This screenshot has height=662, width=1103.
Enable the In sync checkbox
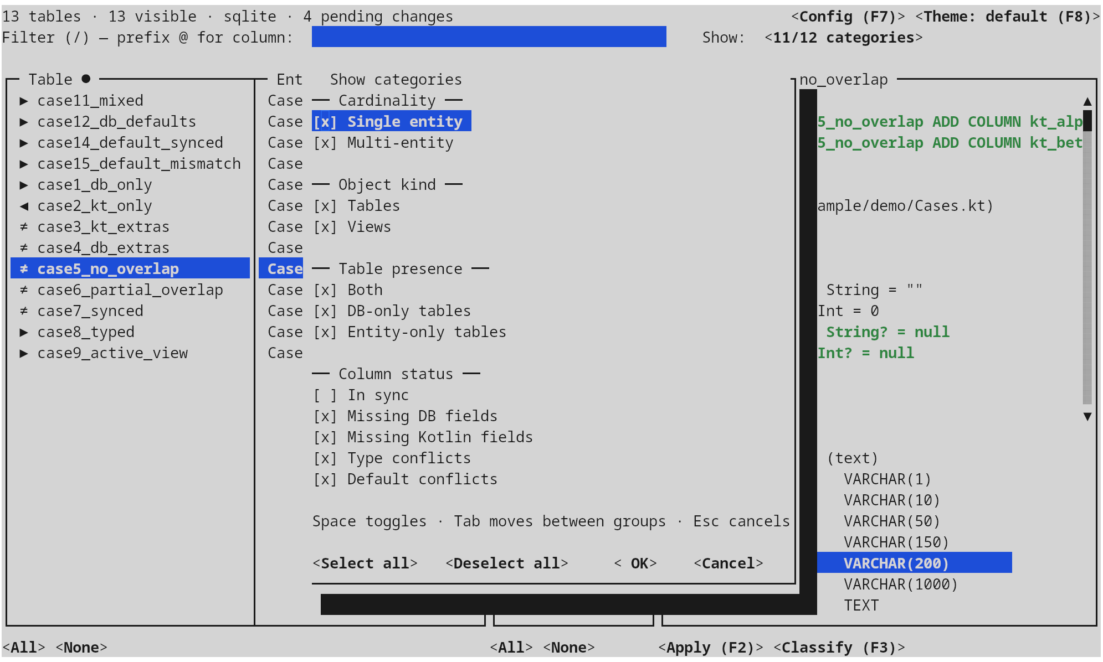click(325, 395)
